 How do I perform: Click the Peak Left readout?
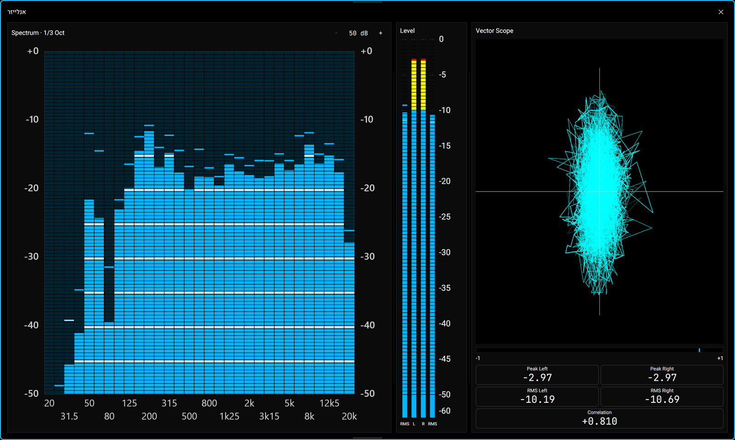[537, 375]
